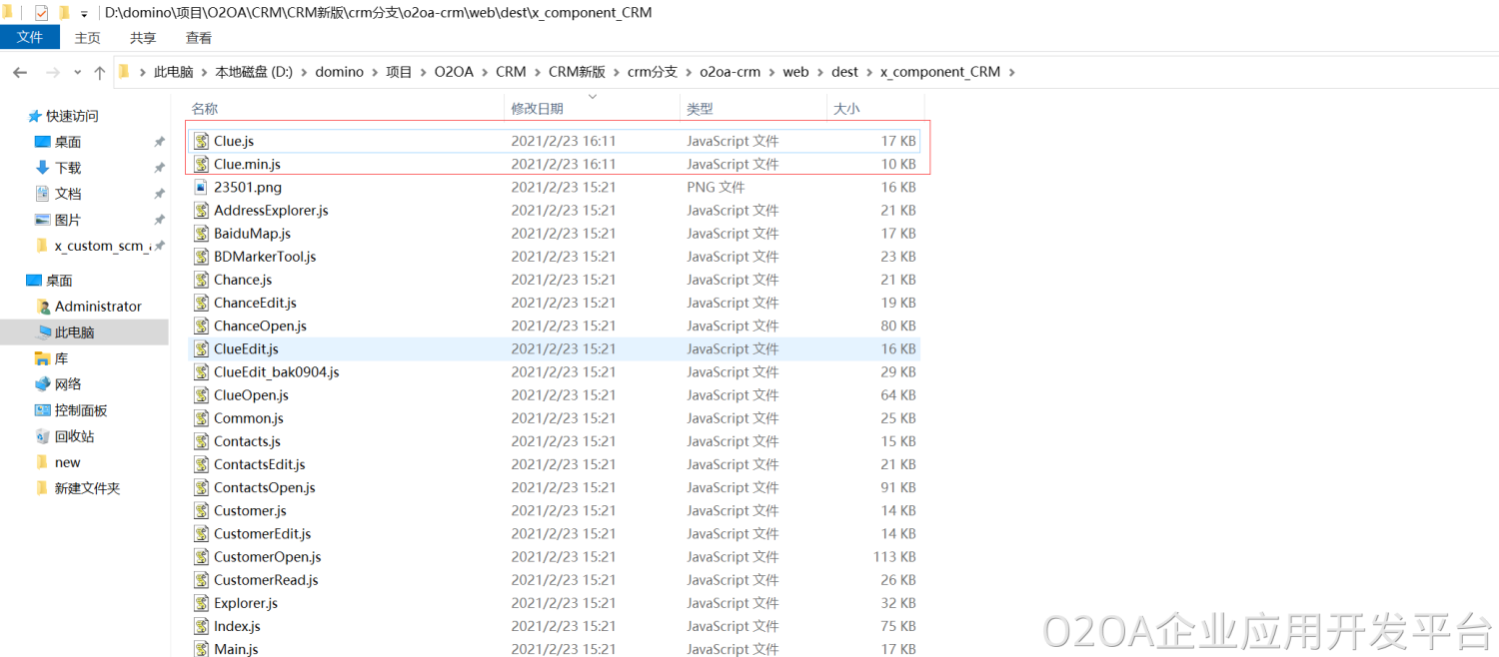Click the Up one level arrow
The width and height of the screenshot is (1499, 657).
click(99, 72)
